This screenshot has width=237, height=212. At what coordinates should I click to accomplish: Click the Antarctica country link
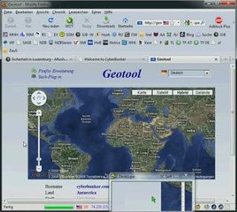tap(87, 193)
